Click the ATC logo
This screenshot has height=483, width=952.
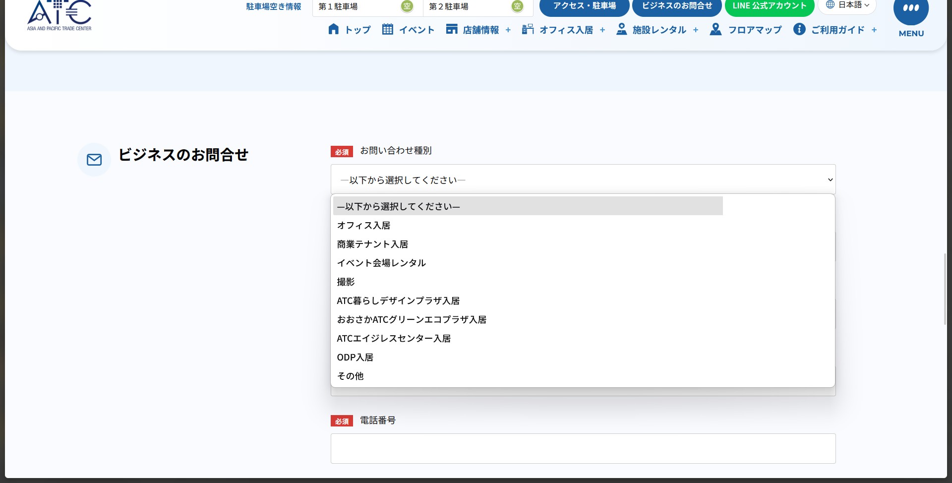click(59, 15)
